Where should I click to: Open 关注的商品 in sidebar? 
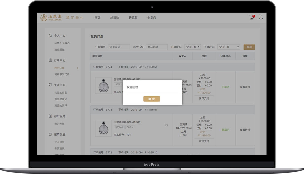tap(61, 93)
